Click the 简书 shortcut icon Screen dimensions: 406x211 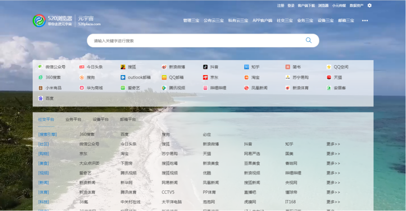tap(288, 67)
